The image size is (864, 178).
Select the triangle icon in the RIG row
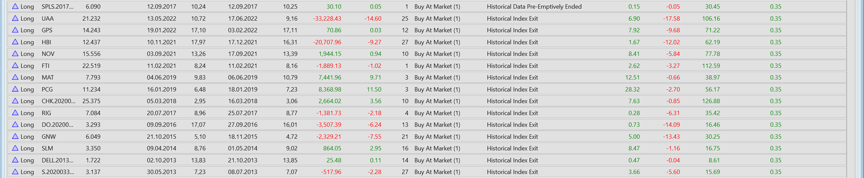click(15, 113)
